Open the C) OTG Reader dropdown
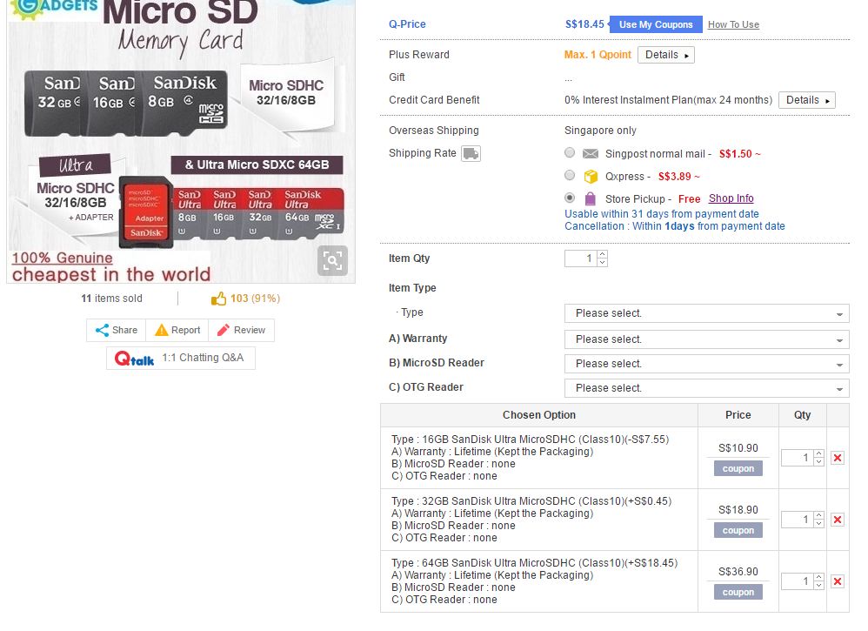This screenshot has width=868, height=631. tap(707, 388)
